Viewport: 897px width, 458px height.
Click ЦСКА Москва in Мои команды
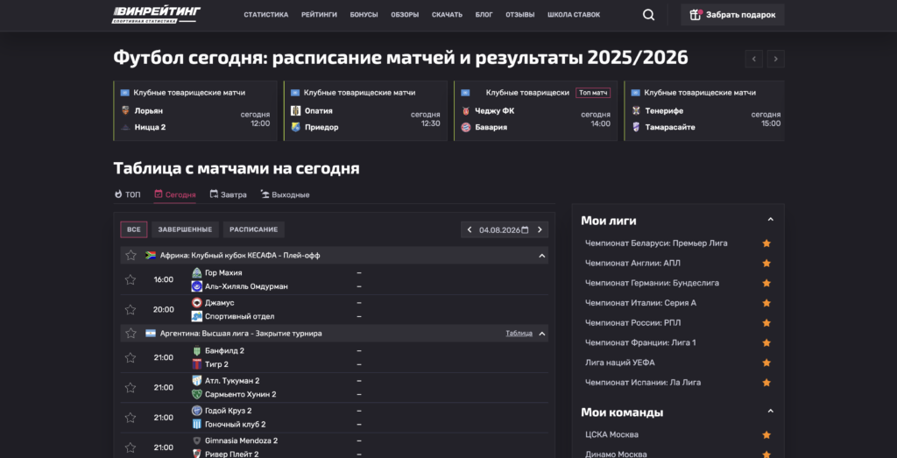point(611,434)
